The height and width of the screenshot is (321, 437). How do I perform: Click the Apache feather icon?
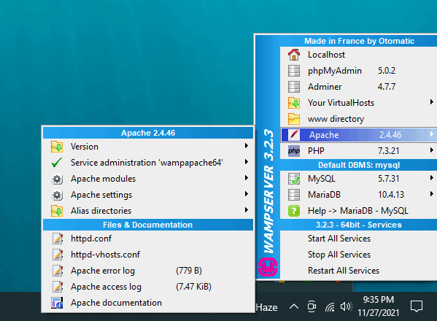pos(294,135)
